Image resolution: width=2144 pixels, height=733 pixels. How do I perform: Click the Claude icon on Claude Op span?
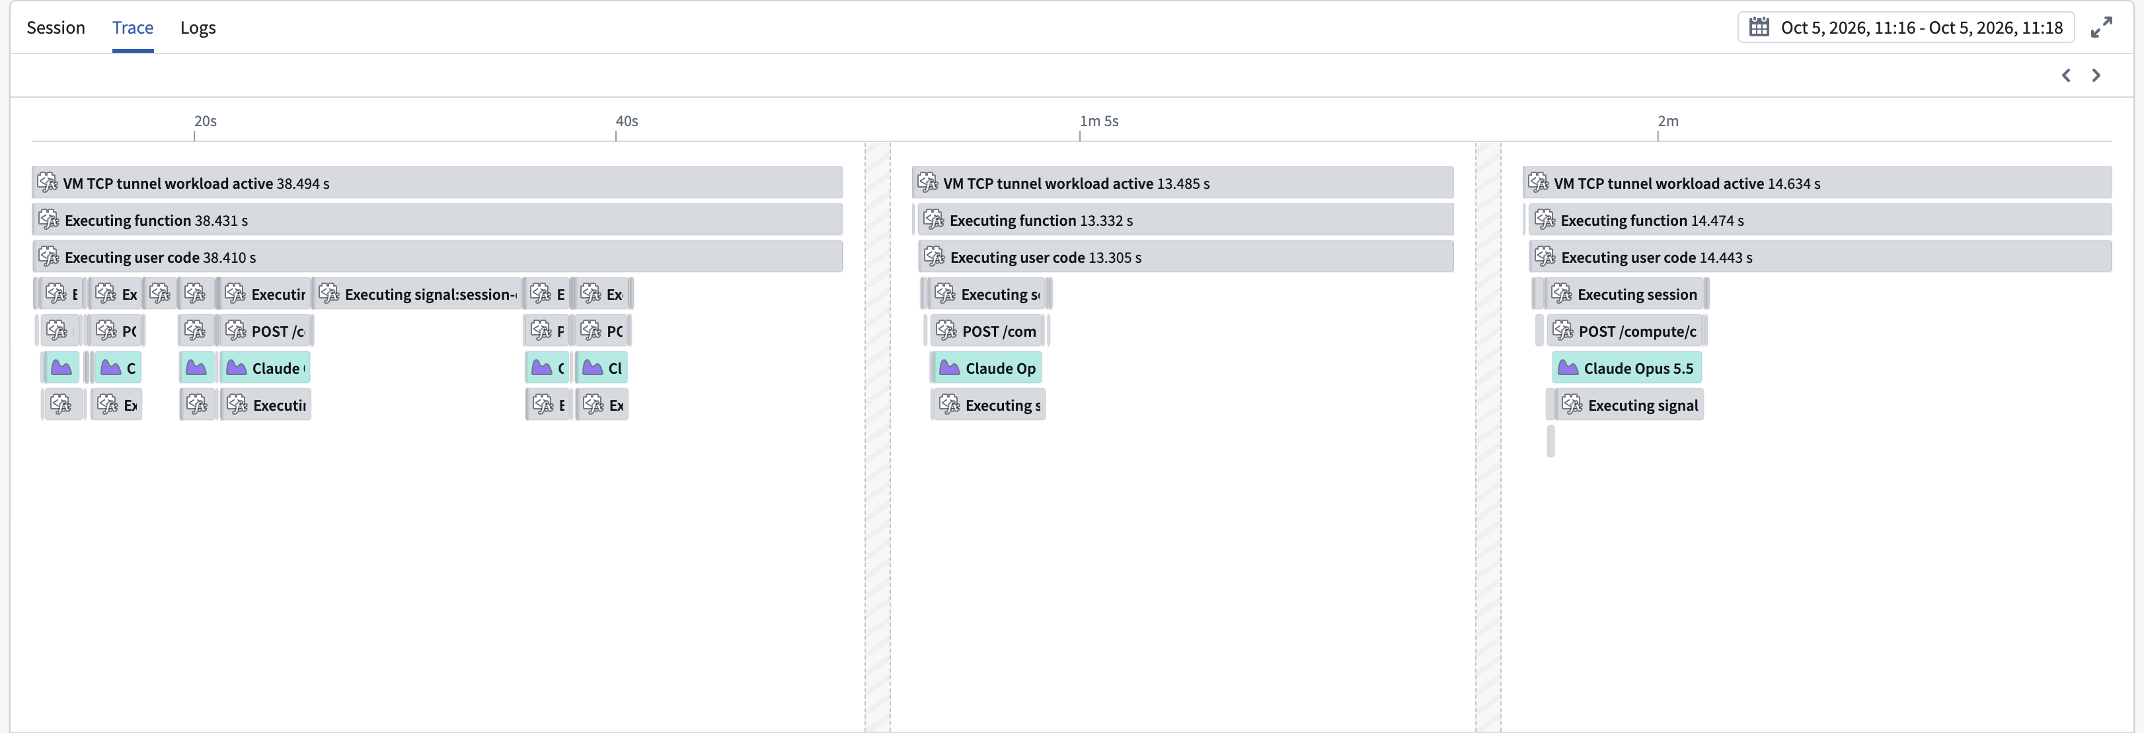coord(950,368)
